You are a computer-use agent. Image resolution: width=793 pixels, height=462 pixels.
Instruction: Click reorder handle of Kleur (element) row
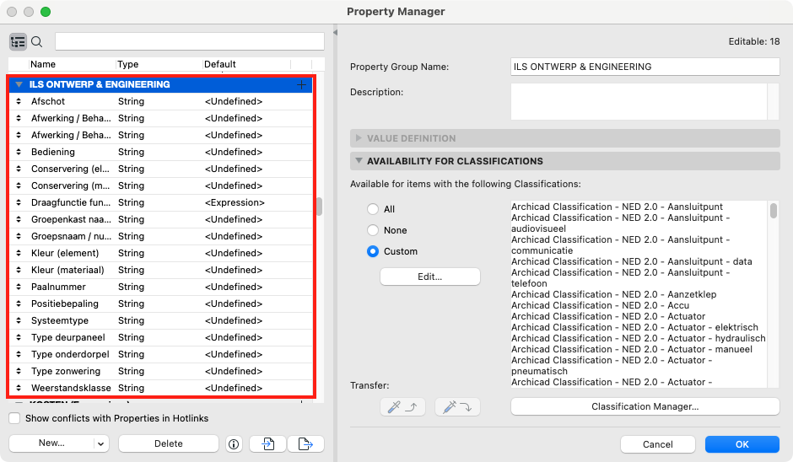19,253
